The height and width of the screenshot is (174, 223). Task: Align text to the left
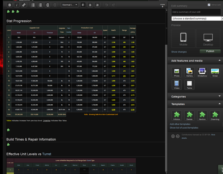click(83, 5)
